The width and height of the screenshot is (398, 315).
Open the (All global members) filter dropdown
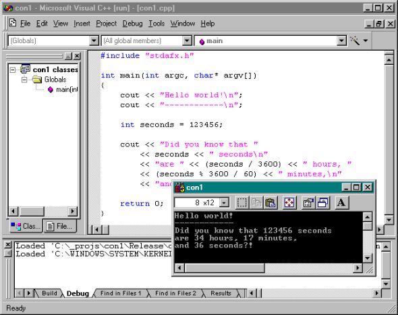187,40
